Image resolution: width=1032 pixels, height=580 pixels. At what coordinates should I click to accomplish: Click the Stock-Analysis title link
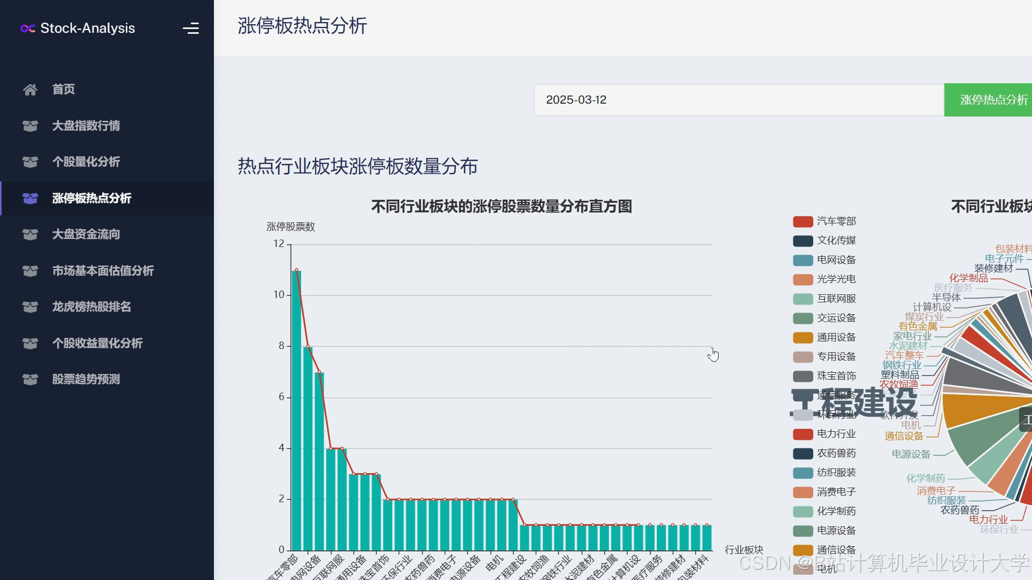[x=87, y=28]
